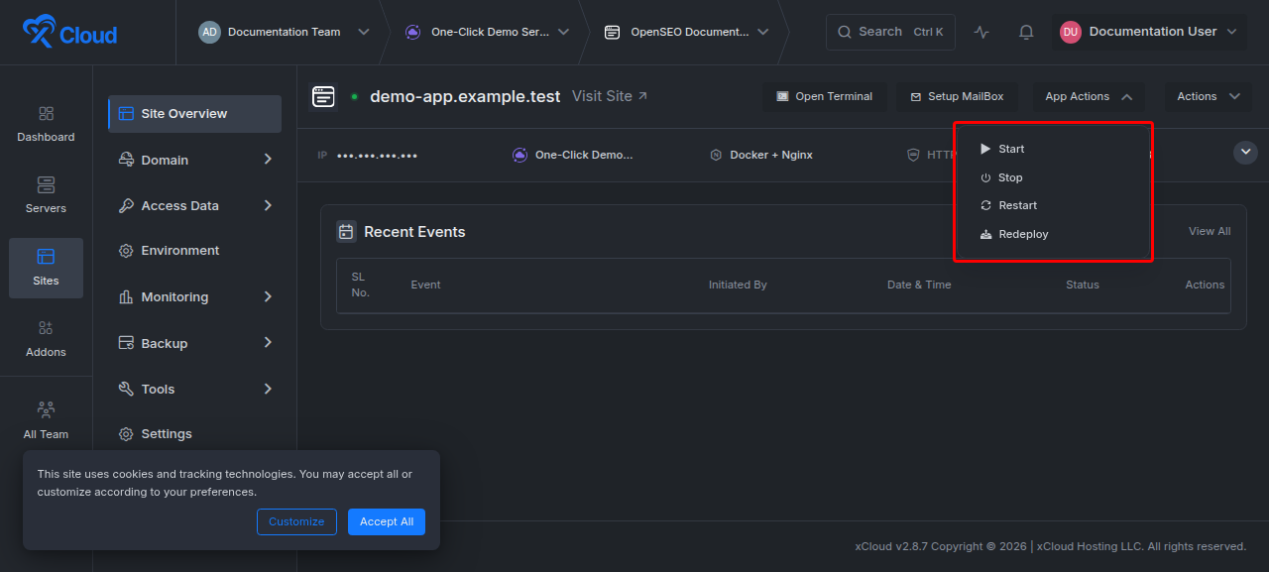Click the green site status dot

coord(354,96)
